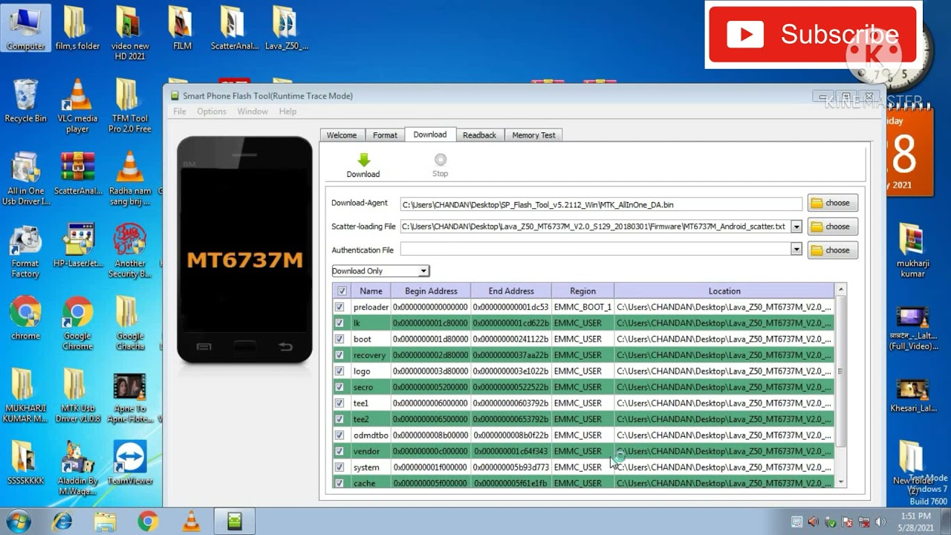Screen dimensions: 951x535
Task: Toggle the select-all checkbox in table header
Action: coord(342,291)
